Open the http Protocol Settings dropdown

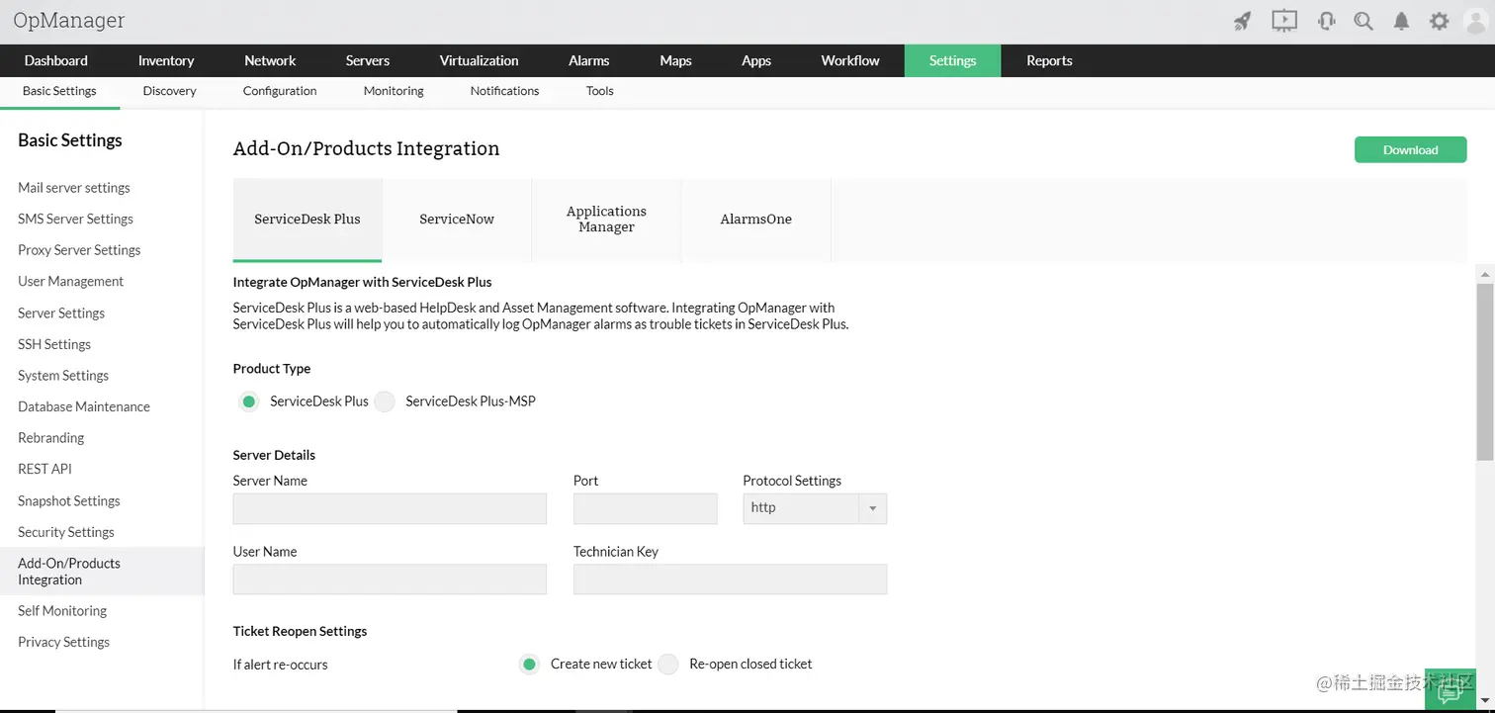[x=814, y=507]
